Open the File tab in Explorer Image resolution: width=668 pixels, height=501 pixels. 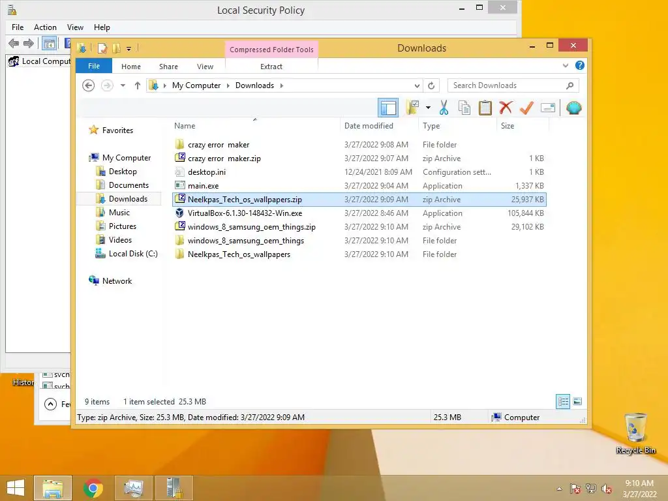click(94, 66)
